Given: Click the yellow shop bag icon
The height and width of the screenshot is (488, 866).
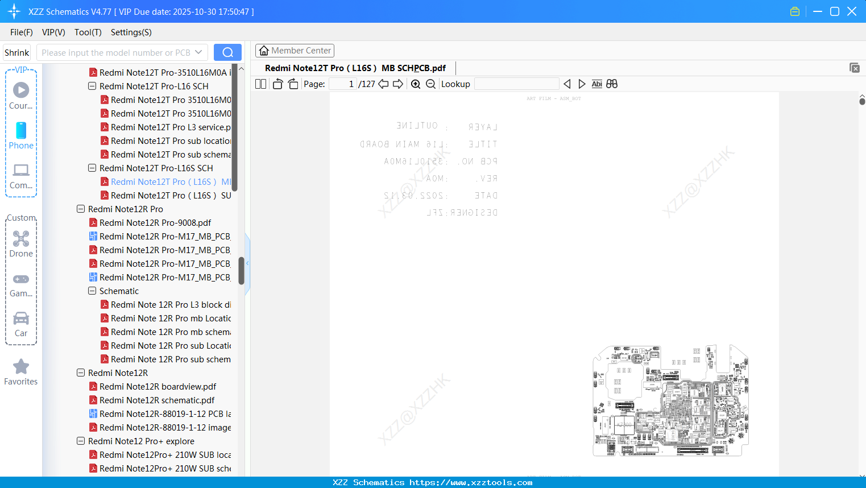Looking at the screenshot, I should [x=795, y=11].
